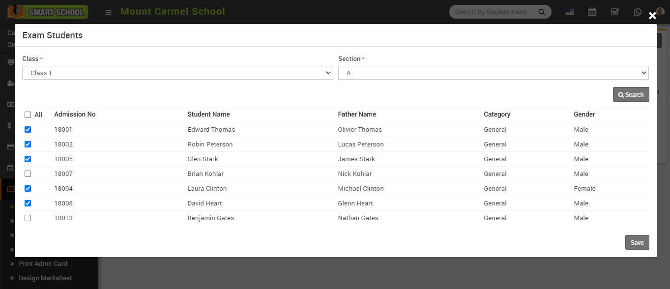This screenshot has height=289, width=670.
Task: Open the language flag selector
Action: [x=570, y=12]
